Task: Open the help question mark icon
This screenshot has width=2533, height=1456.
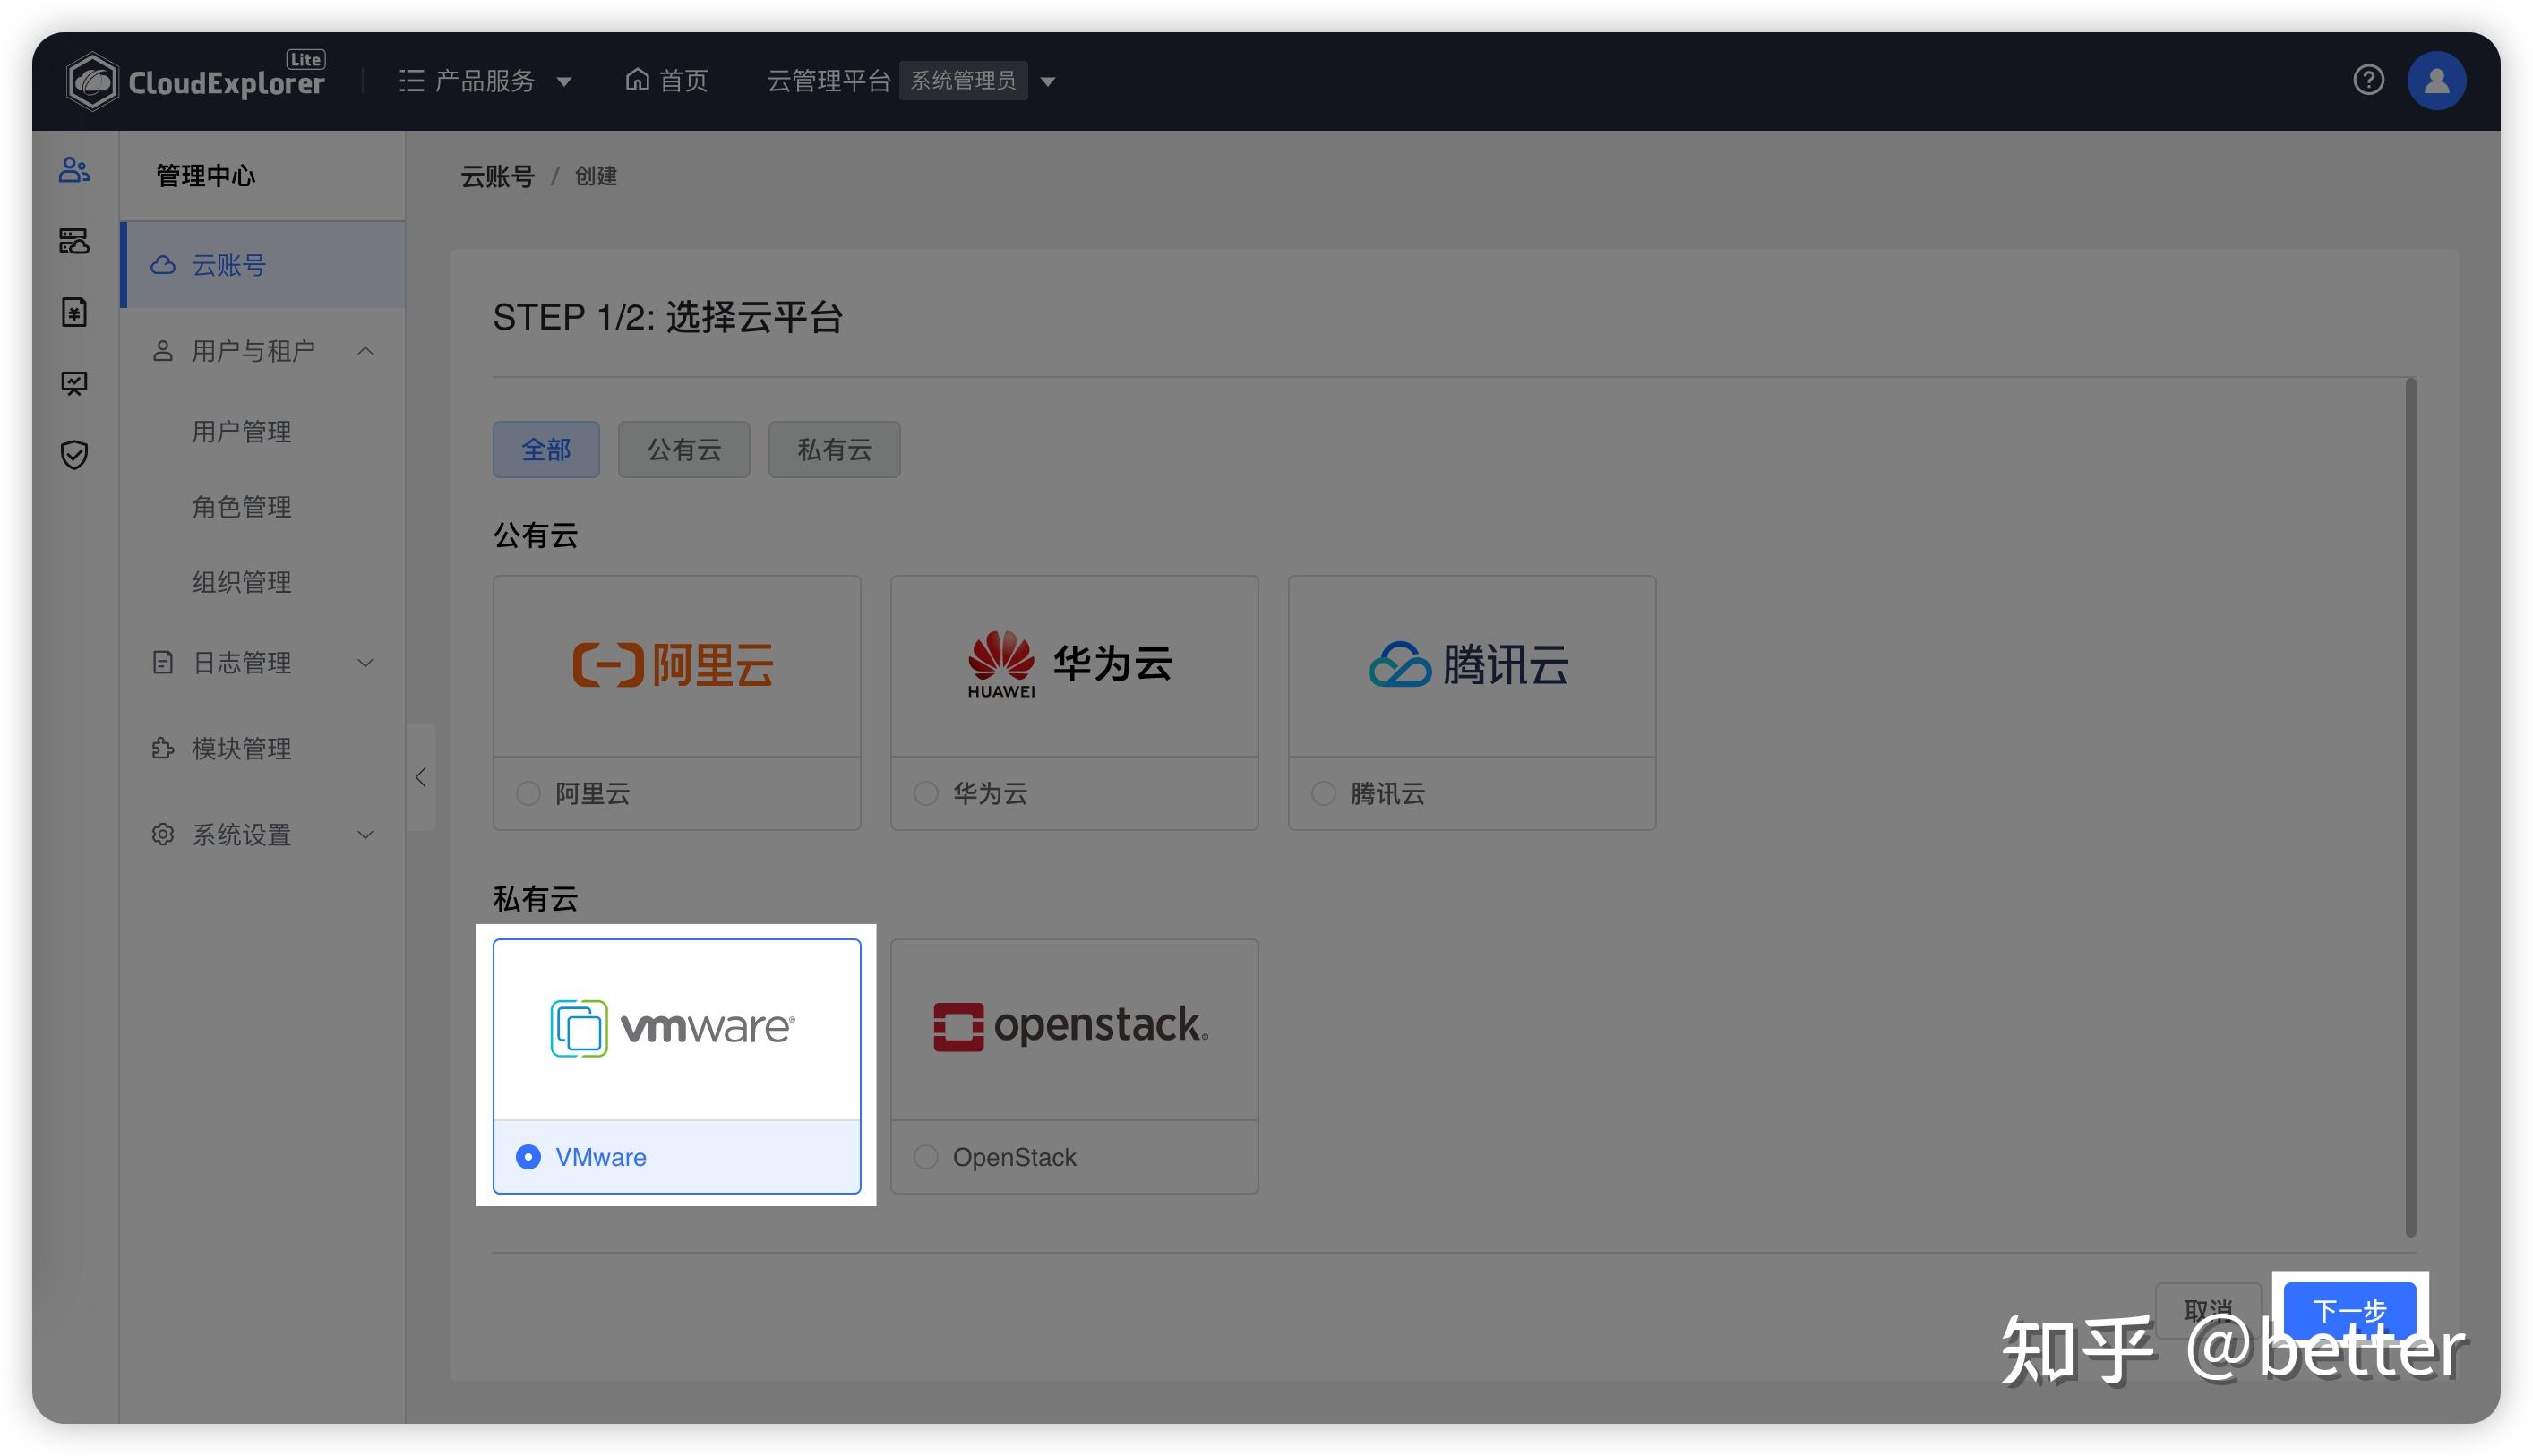Action: tap(2369, 80)
